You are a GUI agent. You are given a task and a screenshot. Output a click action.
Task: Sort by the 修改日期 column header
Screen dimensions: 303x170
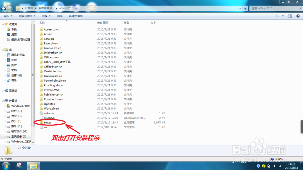pos(102,23)
